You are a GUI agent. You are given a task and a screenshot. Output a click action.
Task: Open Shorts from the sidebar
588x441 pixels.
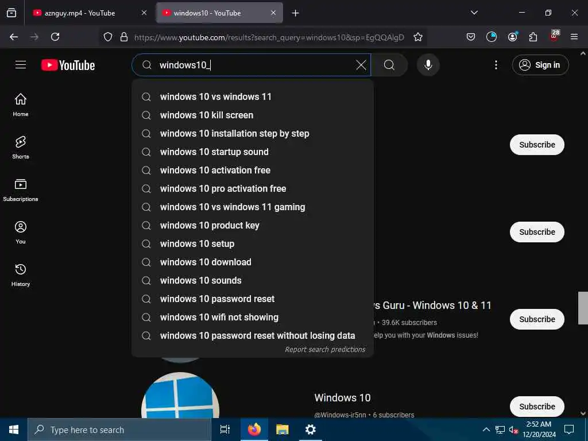click(x=21, y=148)
